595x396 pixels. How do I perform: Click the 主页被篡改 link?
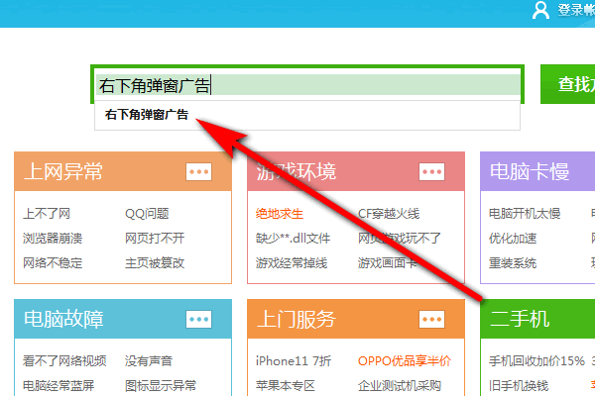tap(155, 263)
